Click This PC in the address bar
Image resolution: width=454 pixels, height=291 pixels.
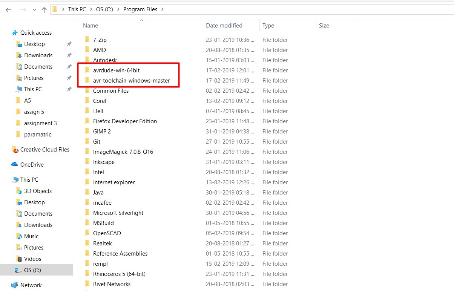[77, 9]
